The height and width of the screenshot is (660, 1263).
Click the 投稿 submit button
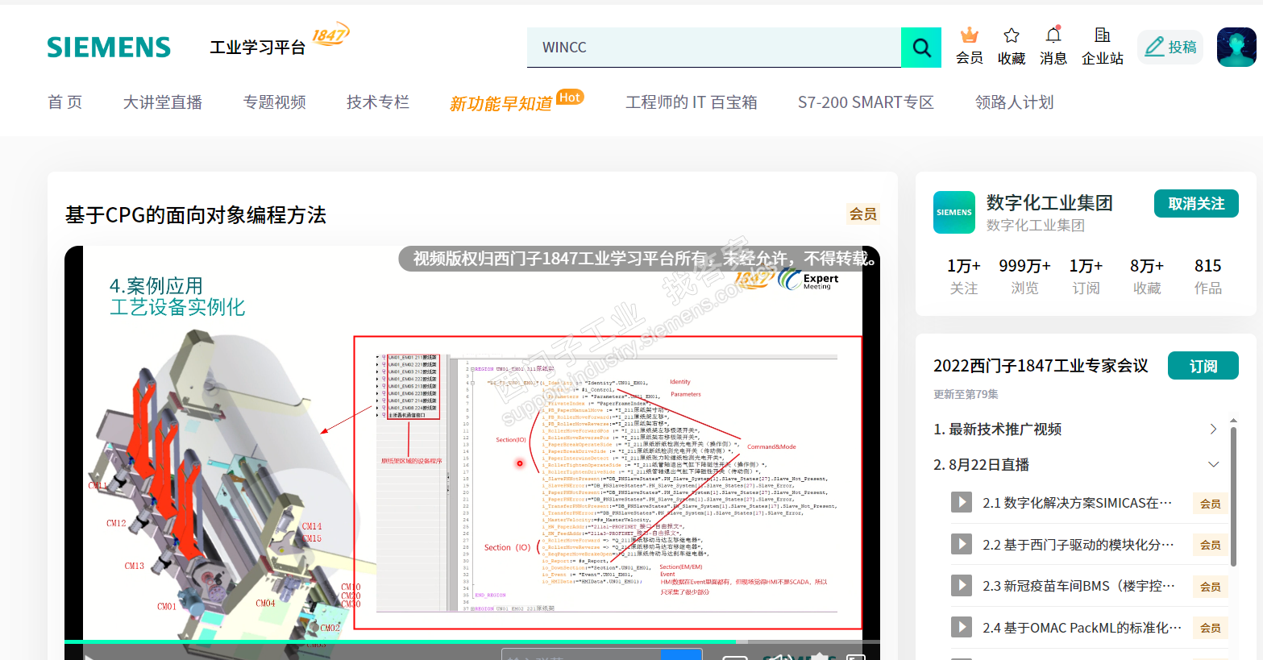pyautogui.click(x=1170, y=47)
